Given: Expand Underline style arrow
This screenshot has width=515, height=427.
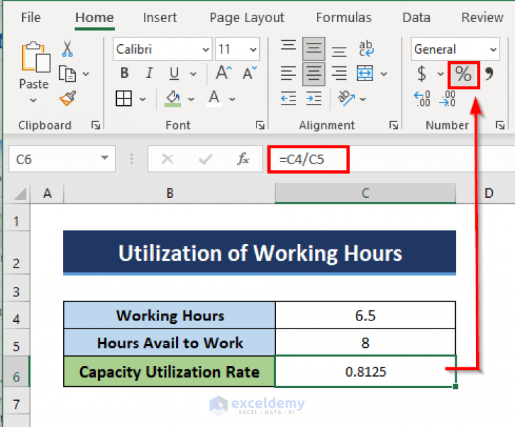Looking at the screenshot, I should tap(193, 74).
